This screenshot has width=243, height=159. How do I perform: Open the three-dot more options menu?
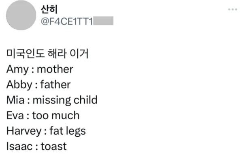click(232, 9)
